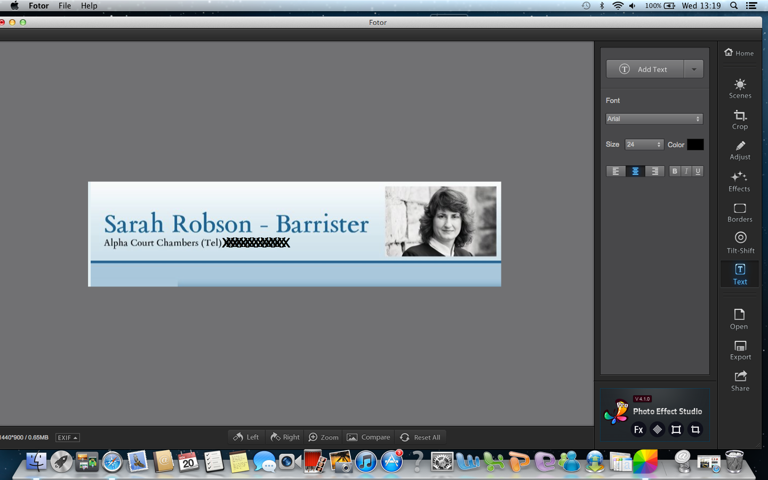Click Reset All button

coord(420,437)
